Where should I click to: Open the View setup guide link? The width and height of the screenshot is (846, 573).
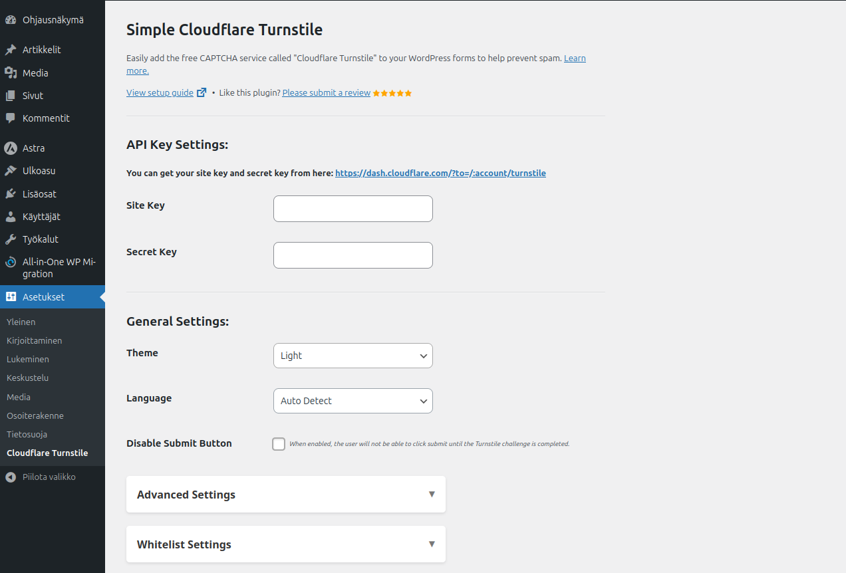pyautogui.click(x=160, y=93)
